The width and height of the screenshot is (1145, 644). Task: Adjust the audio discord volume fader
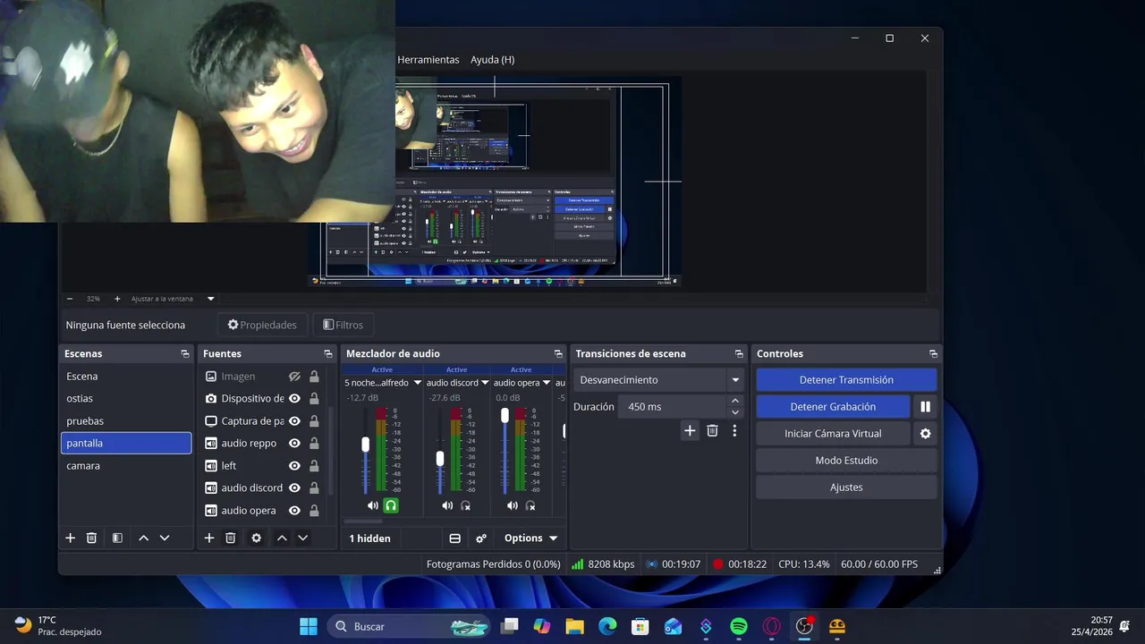(x=439, y=458)
